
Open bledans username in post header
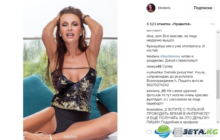coord(164,8)
